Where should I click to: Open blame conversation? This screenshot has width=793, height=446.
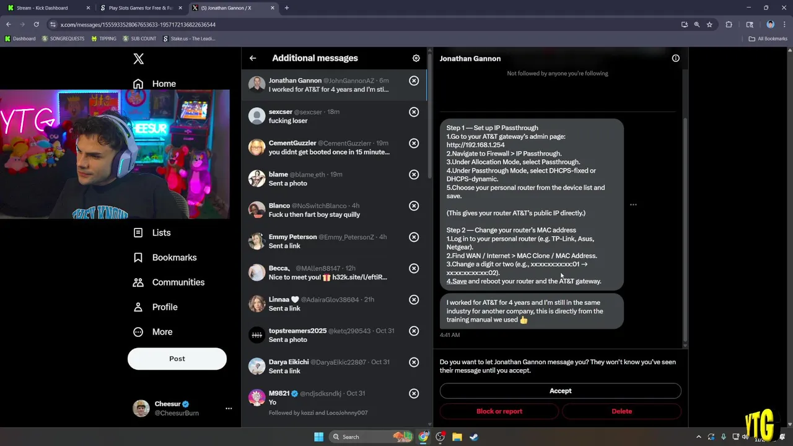tap(334, 179)
